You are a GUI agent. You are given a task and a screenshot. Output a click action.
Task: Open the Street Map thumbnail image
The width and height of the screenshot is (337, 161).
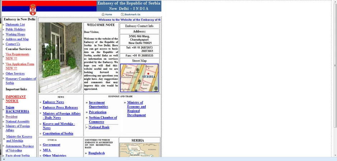pyautogui.click(x=139, y=78)
